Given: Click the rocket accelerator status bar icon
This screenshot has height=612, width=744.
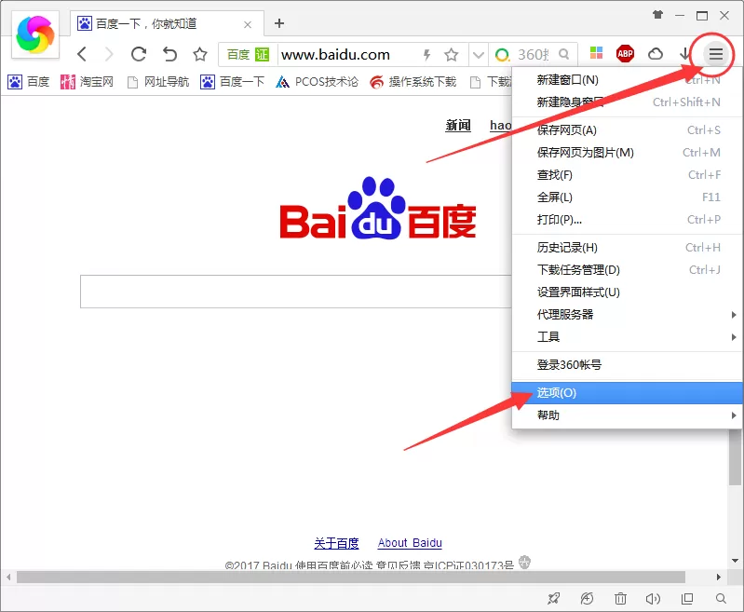Looking at the screenshot, I should click(x=553, y=599).
